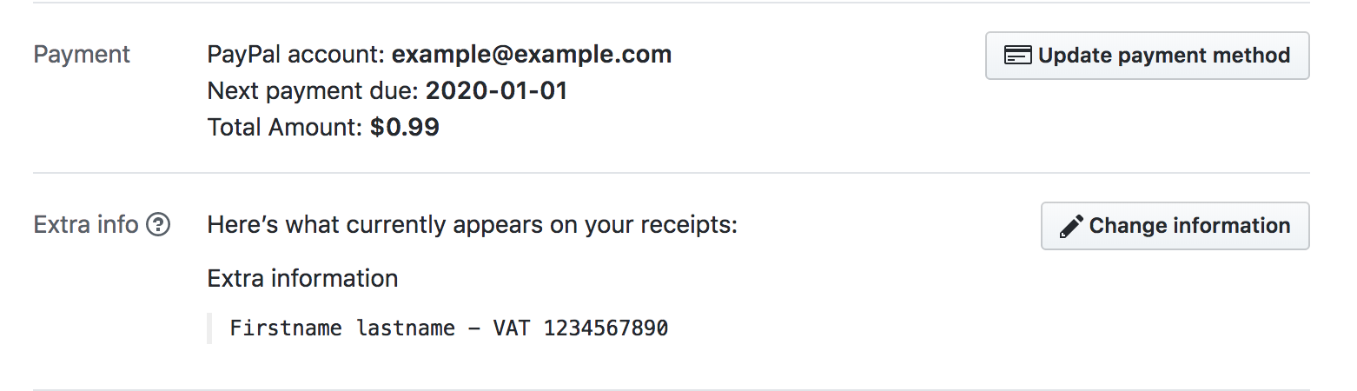The image size is (1357, 391).
Task: Click the "Here's what currently appears" sentence
Action: tap(472, 226)
